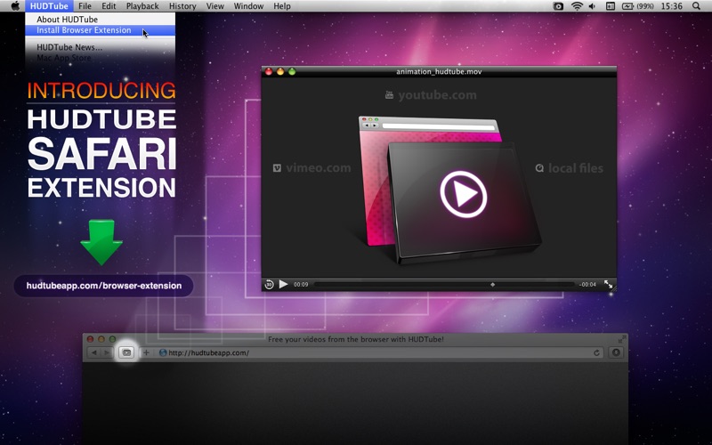Open the History menu
The width and height of the screenshot is (712, 445).
(182, 6)
